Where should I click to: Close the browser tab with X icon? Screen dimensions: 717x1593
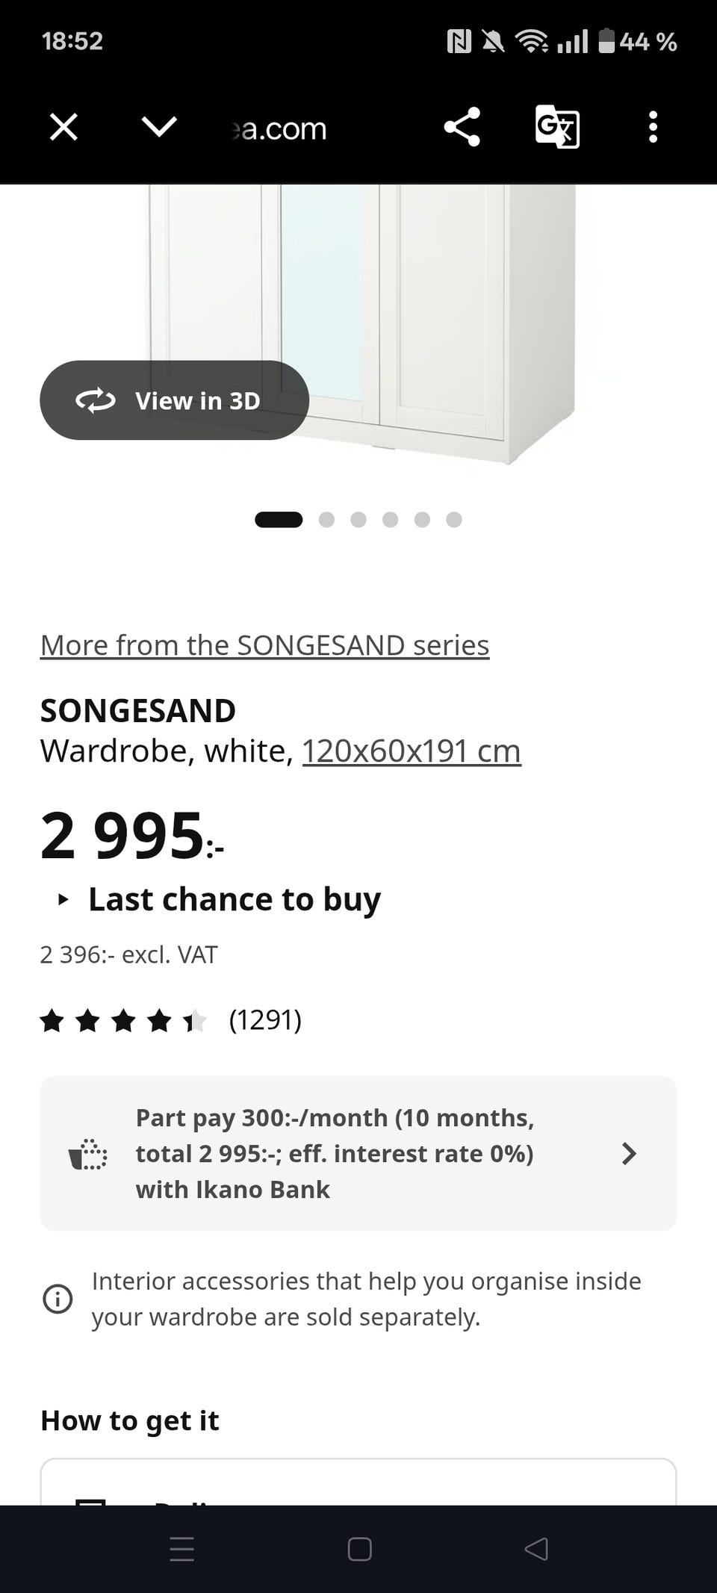point(63,127)
